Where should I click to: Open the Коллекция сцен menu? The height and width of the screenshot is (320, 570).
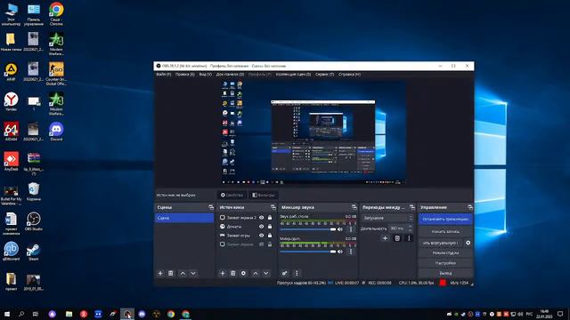click(x=293, y=75)
